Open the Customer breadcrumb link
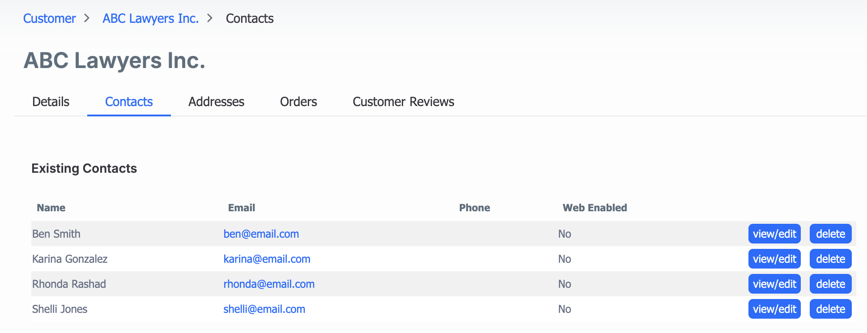Viewport: 867px width, 333px height. coord(49,18)
